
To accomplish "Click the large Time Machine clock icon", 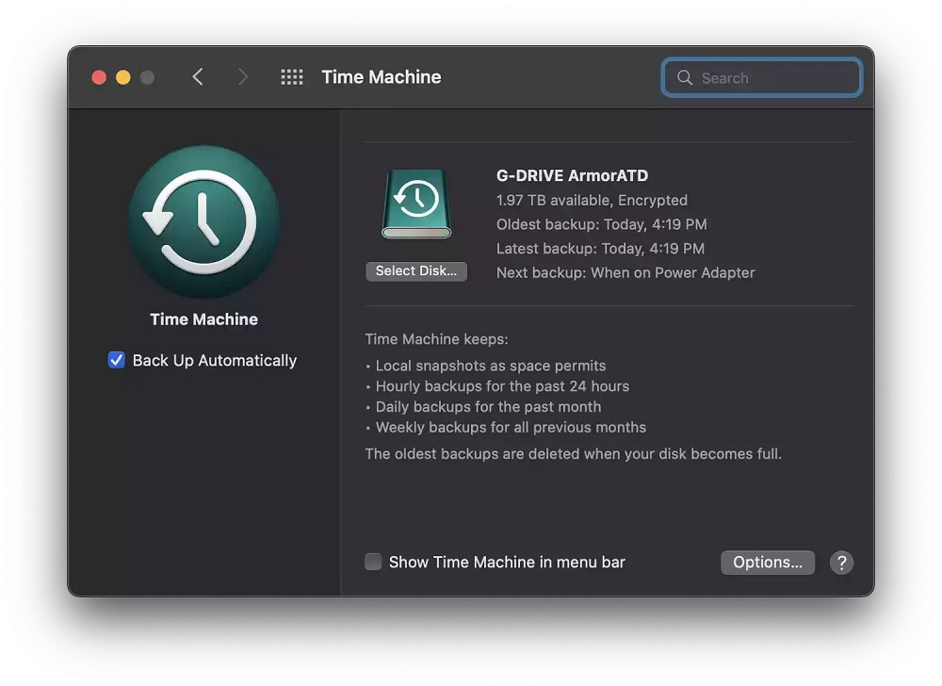I will click(203, 221).
